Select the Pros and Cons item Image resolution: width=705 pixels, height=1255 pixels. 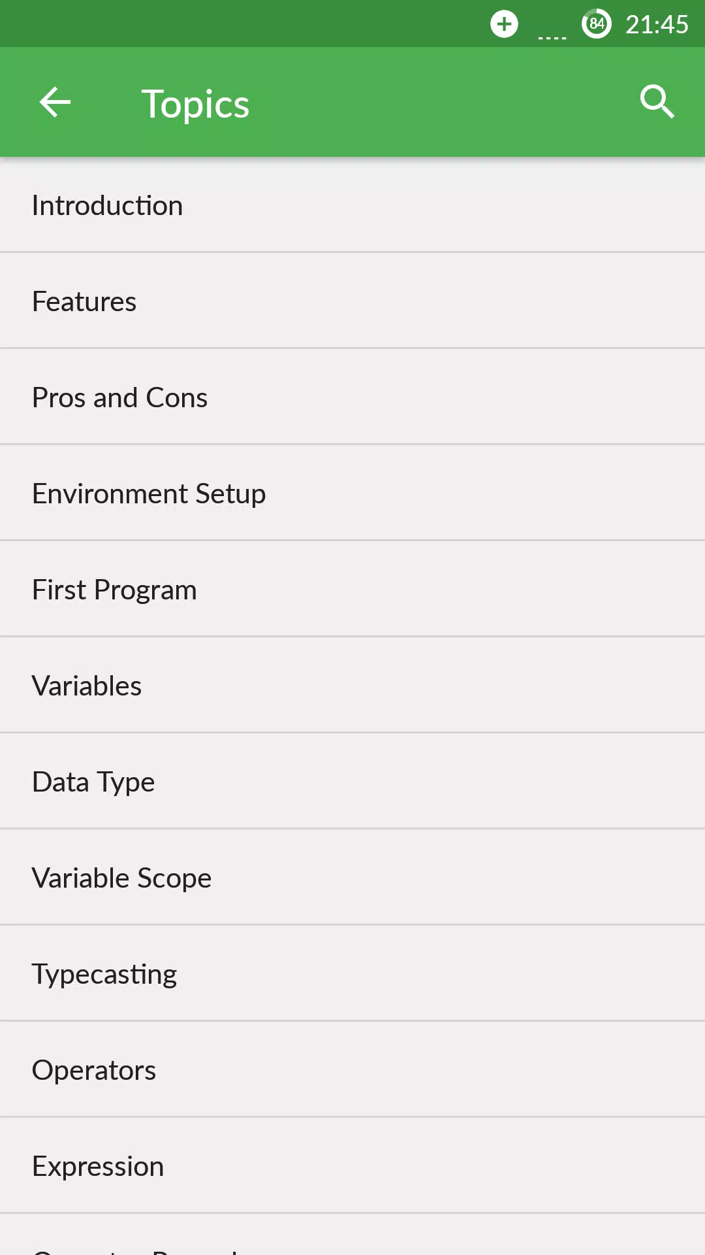[x=352, y=397]
